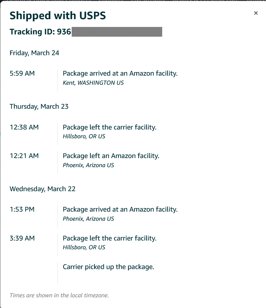Close the USPS tracking dialog
Screen dimensions: 266x308
[x=256, y=13]
